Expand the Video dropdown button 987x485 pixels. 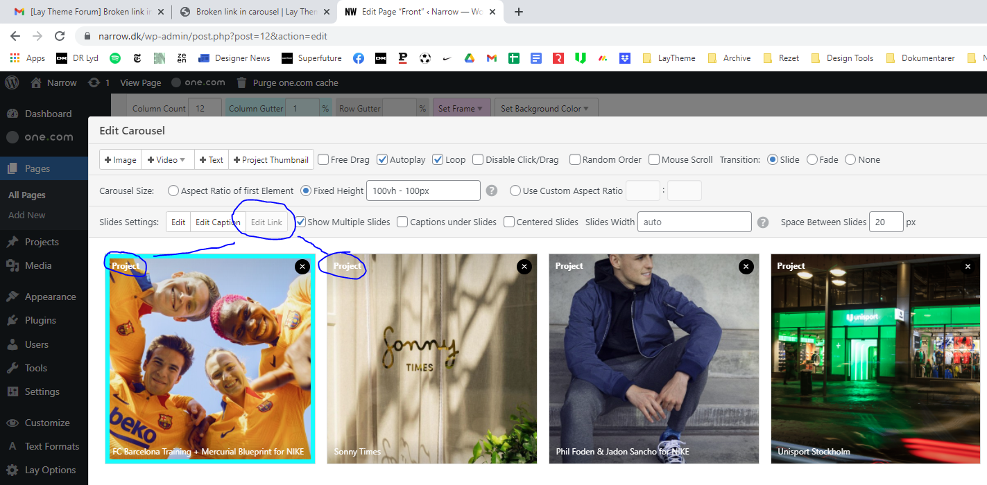(x=167, y=159)
